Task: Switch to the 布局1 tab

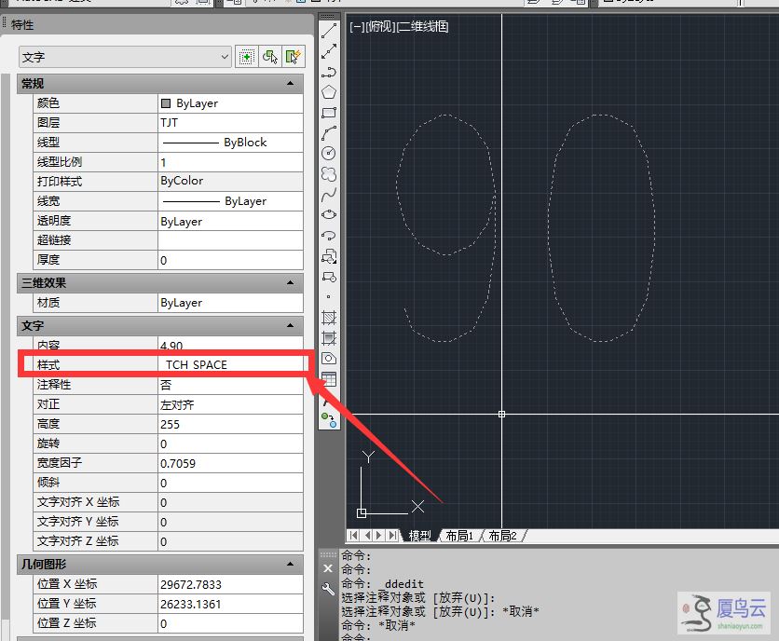Action: [459, 536]
